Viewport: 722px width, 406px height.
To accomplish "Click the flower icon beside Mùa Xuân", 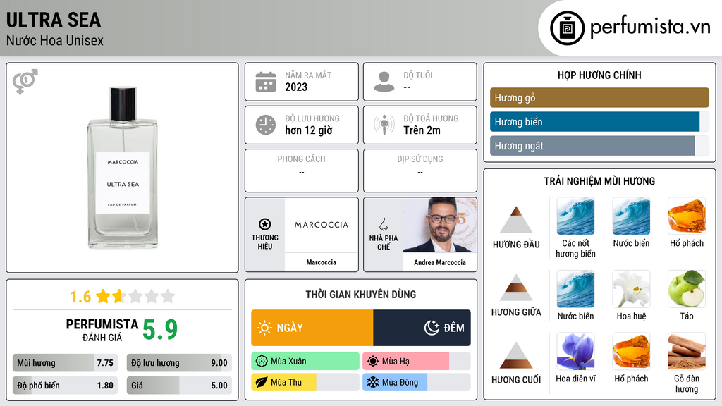I will (x=262, y=362).
